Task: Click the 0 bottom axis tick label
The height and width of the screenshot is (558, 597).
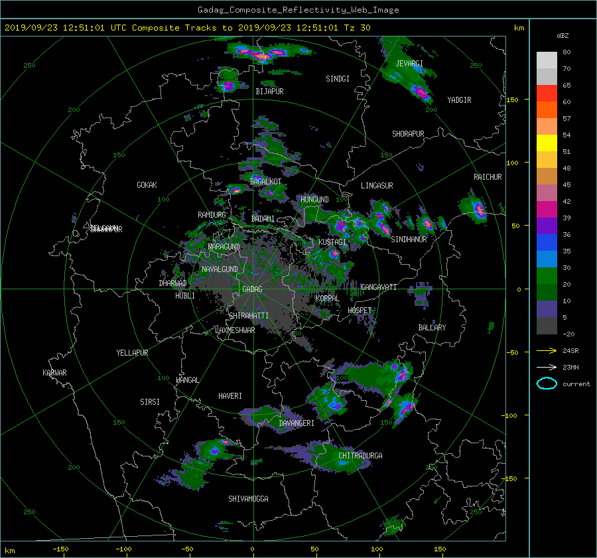Action: point(252,549)
